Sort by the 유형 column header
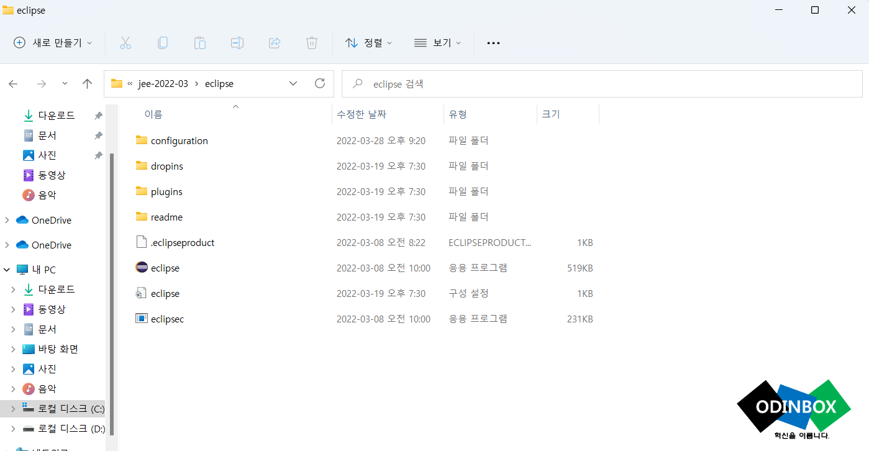The height and width of the screenshot is (451, 869). (490, 114)
